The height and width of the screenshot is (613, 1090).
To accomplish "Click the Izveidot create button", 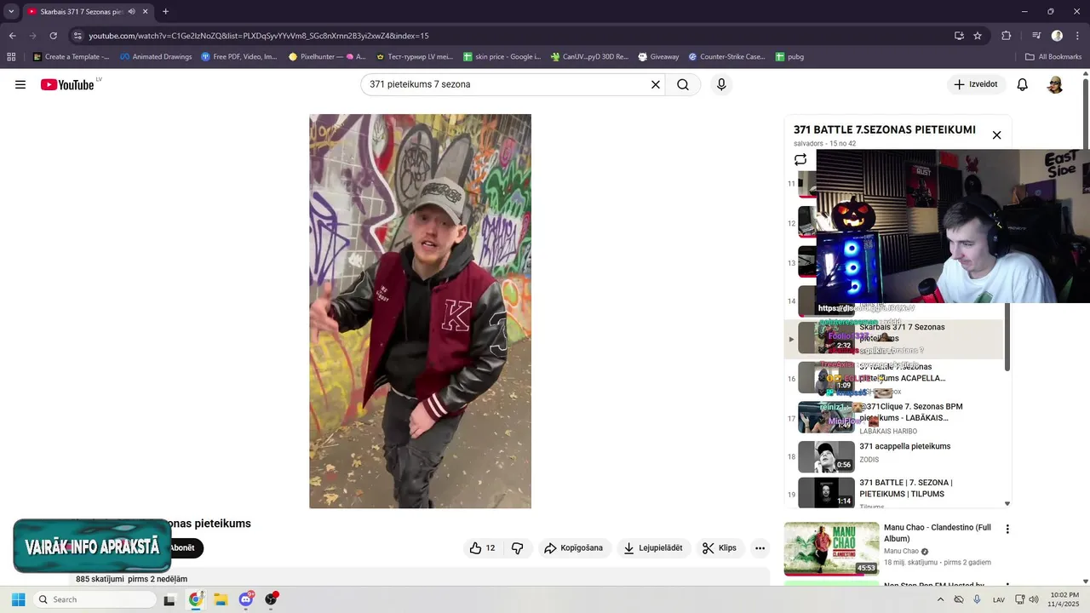I will pos(976,84).
